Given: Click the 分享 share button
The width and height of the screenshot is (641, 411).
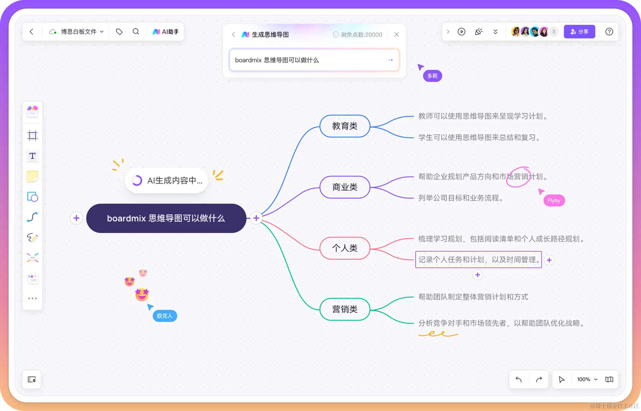Looking at the screenshot, I should tap(579, 31).
